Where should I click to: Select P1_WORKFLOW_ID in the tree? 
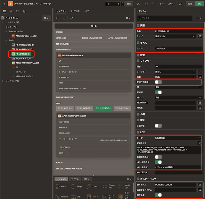pyautogui.click(x=24, y=49)
